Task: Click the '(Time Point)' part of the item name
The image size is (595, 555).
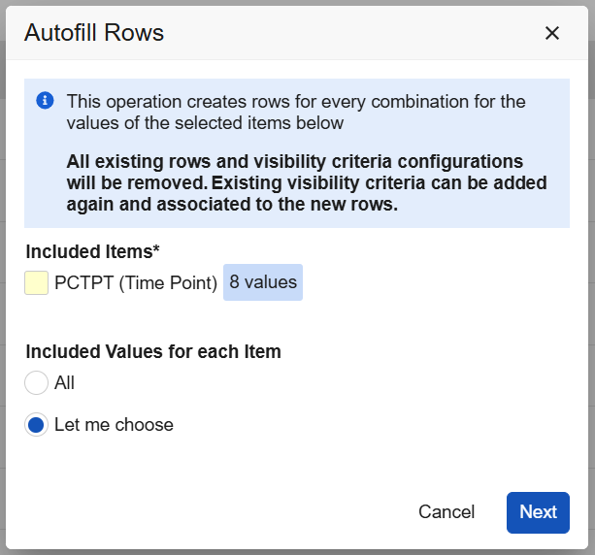Action: (174, 282)
